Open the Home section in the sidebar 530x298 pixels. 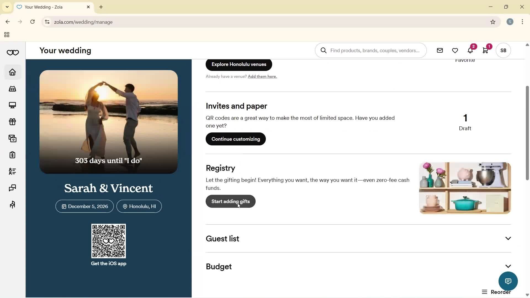tap(12, 72)
